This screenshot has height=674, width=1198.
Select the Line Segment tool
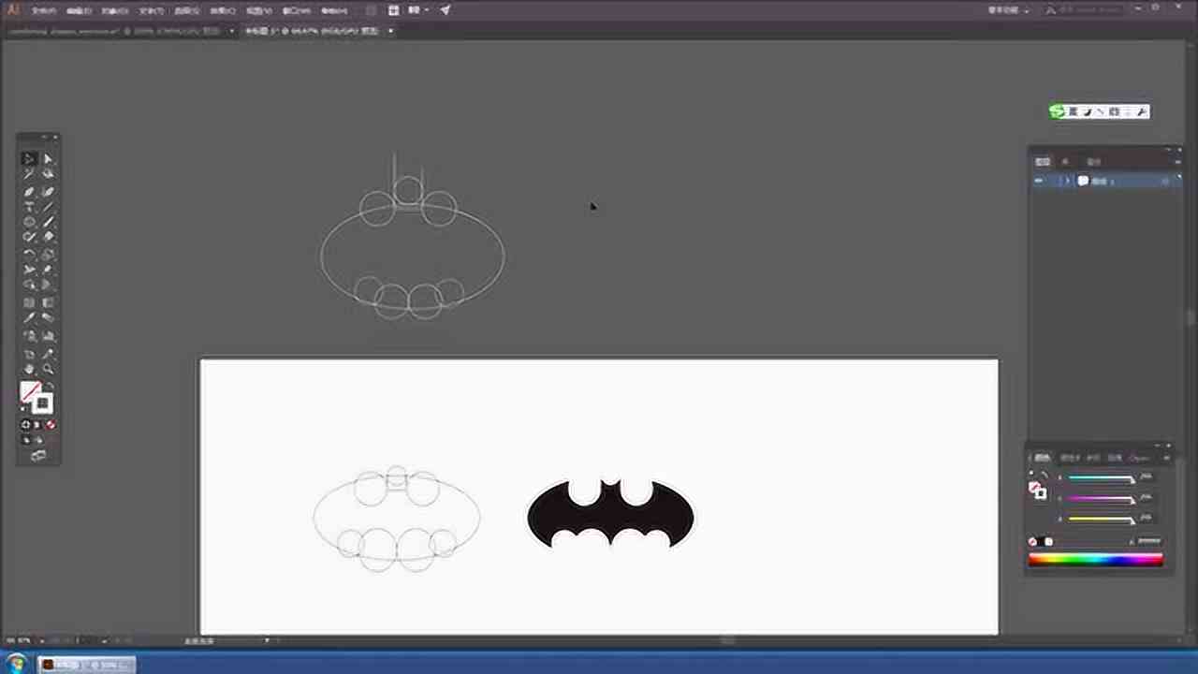tap(48, 206)
